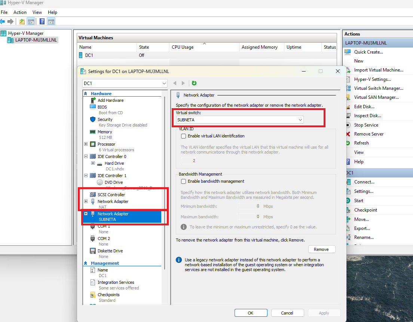Expand the Hard Drive tree node
This screenshot has width=413, height=322.
93,163
